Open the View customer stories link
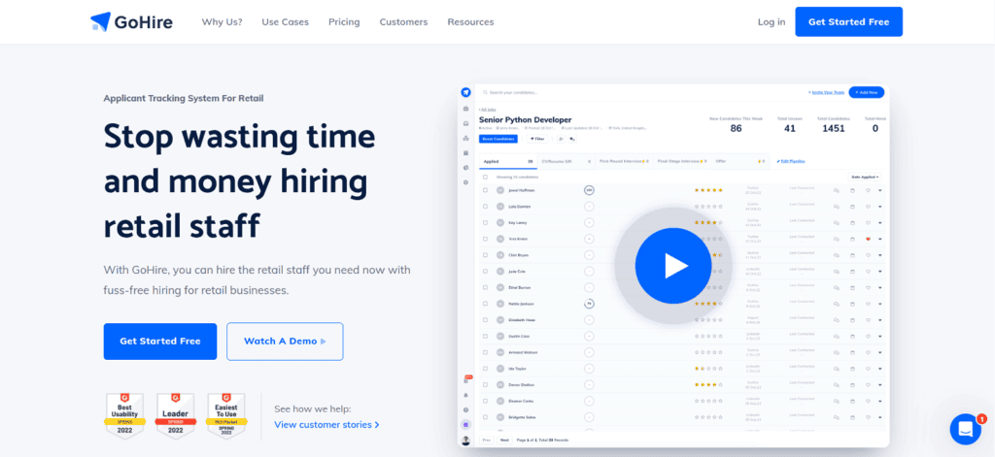This screenshot has width=995, height=457. point(326,424)
